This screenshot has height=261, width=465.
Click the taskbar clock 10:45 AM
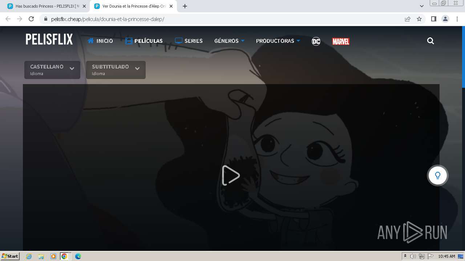click(x=446, y=256)
